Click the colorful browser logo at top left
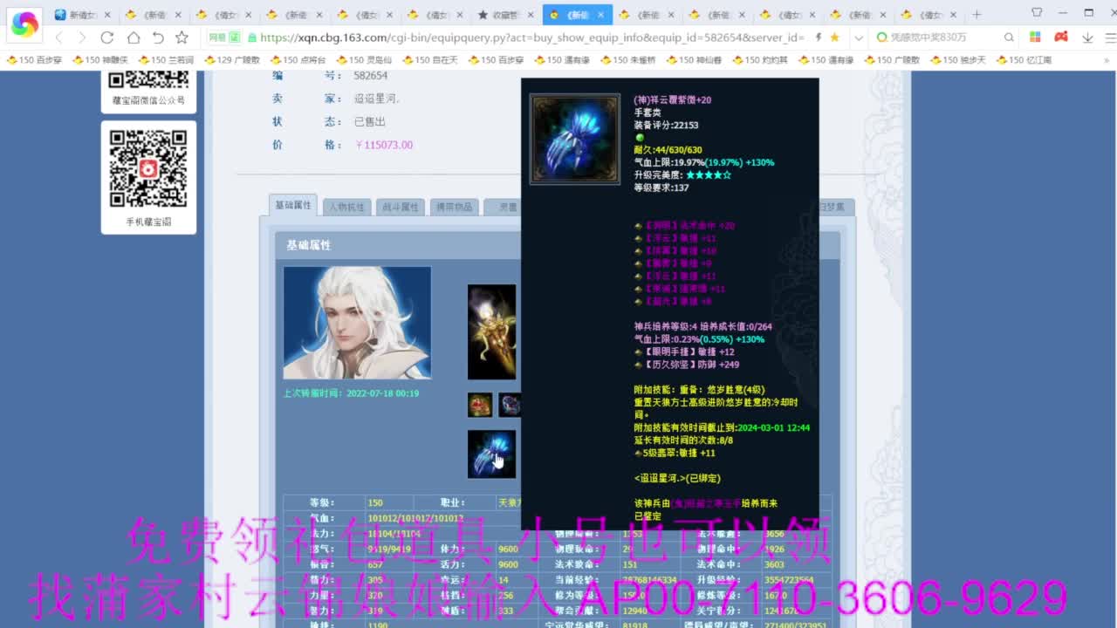The height and width of the screenshot is (628, 1117). (x=24, y=24)
